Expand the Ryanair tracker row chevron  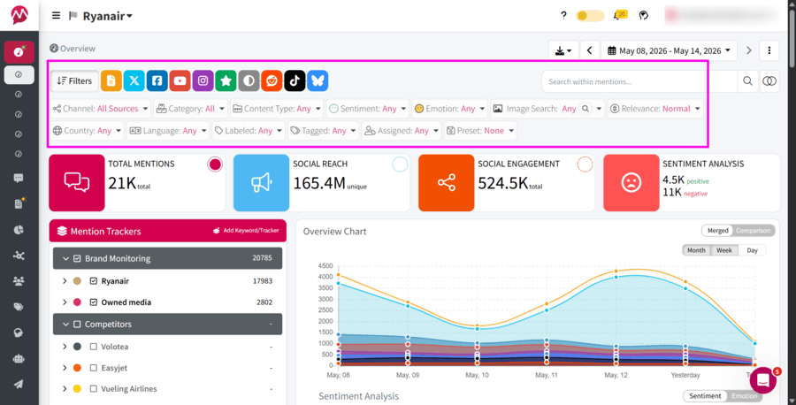point(65,280)
